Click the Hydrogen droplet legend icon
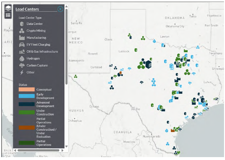 tap(22, 59)
